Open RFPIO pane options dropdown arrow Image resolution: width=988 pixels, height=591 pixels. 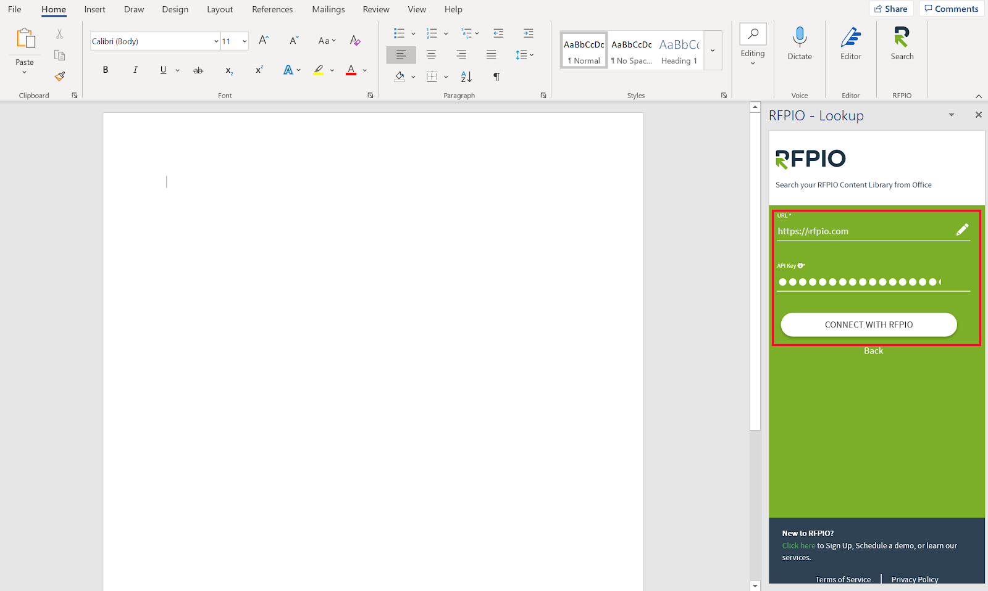click(952, 115)
